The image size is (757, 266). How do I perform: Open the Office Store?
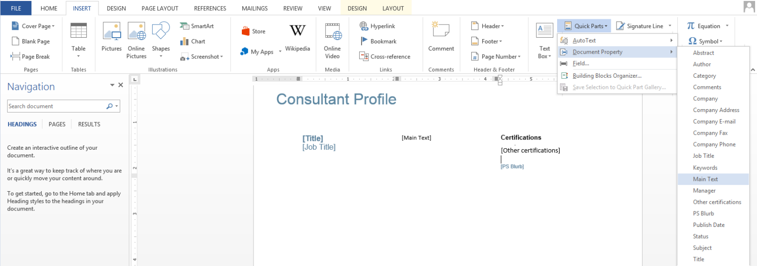coord(253,31)
